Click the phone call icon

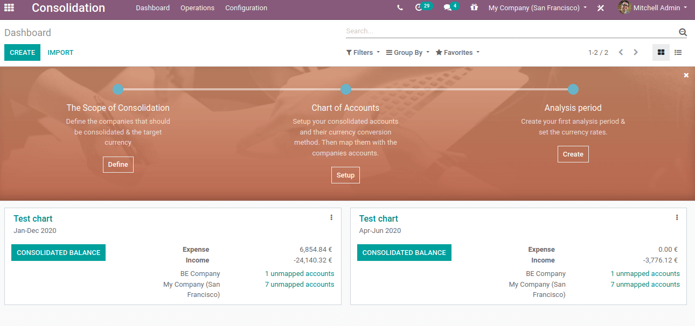(x=400, y=8)
